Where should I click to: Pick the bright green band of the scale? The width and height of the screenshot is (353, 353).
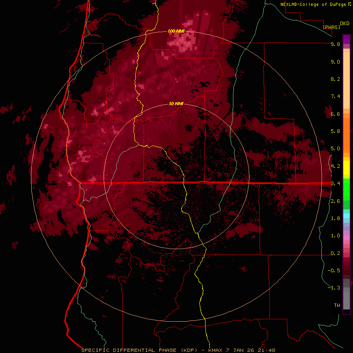pos(346,189)
